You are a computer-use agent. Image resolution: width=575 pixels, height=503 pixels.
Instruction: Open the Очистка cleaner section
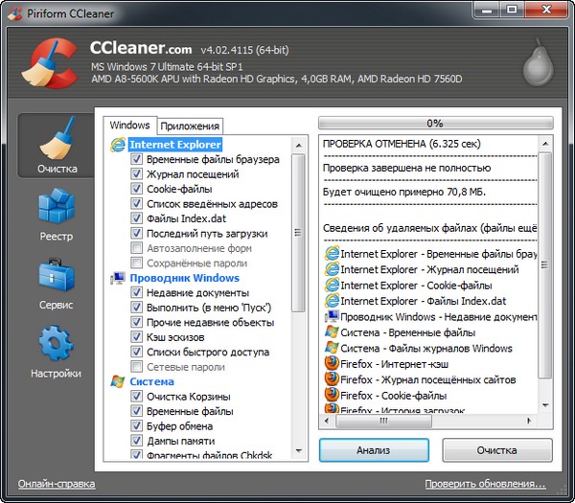57,146
